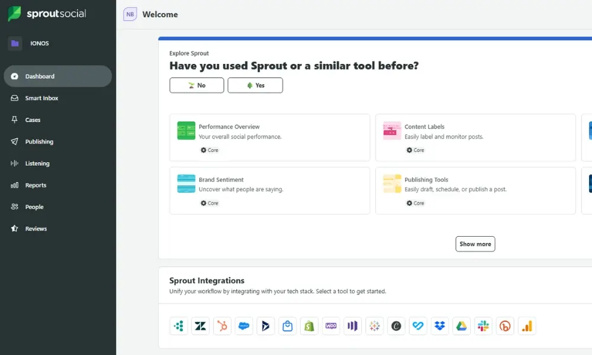Click the Salesforce cloud integration icon

point(244,326)
